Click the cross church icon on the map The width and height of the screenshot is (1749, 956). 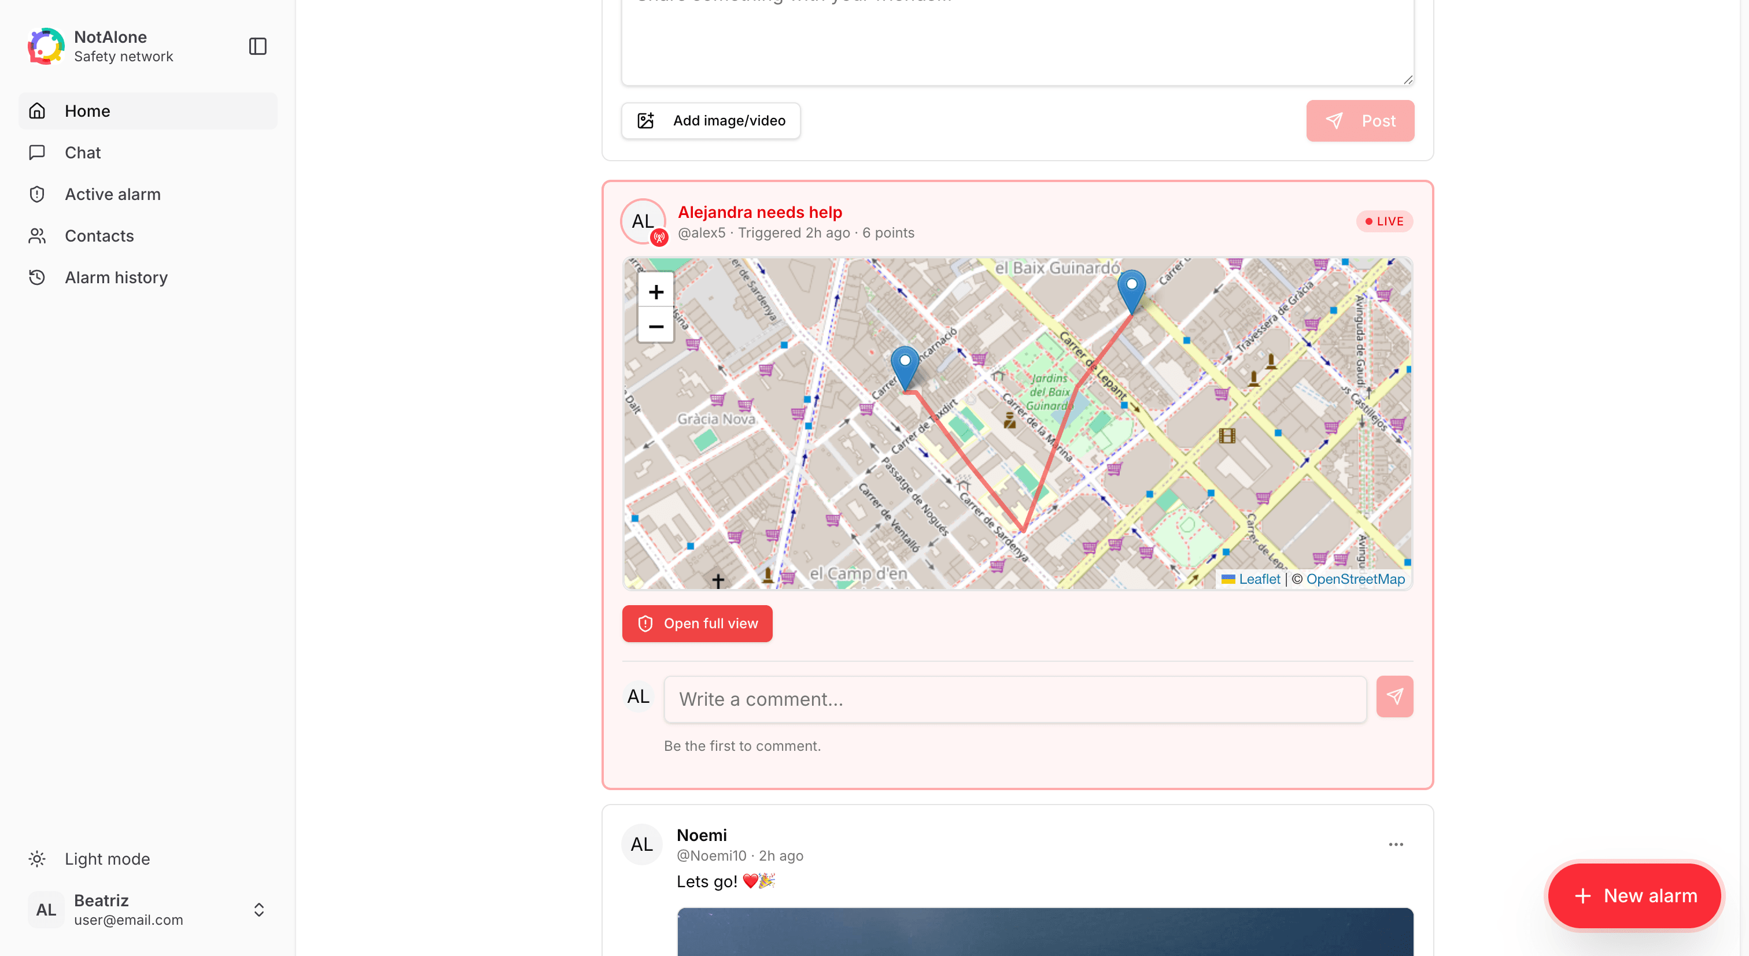[x=718, y=580]
